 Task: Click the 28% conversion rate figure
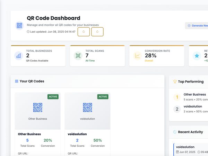[150, 55]
